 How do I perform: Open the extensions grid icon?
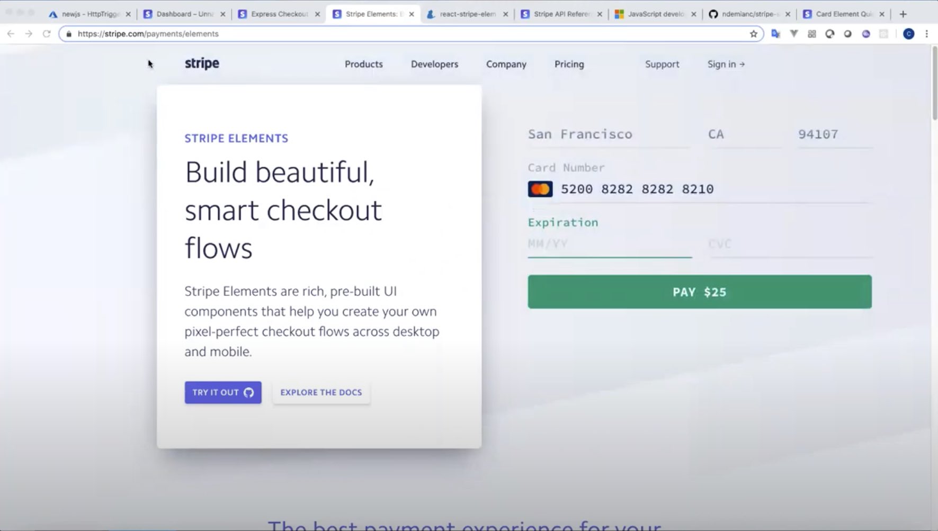pyautogui.click(x=811, y=33)
